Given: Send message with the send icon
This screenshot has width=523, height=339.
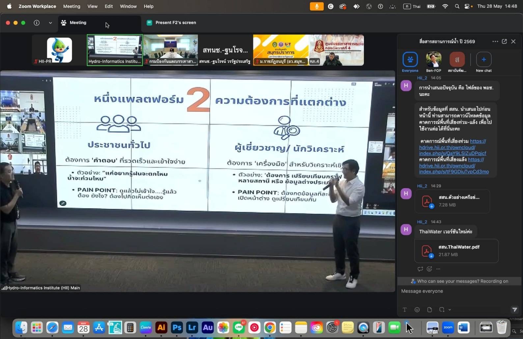Looking at the screenshot, I should (x=514, y=309).
